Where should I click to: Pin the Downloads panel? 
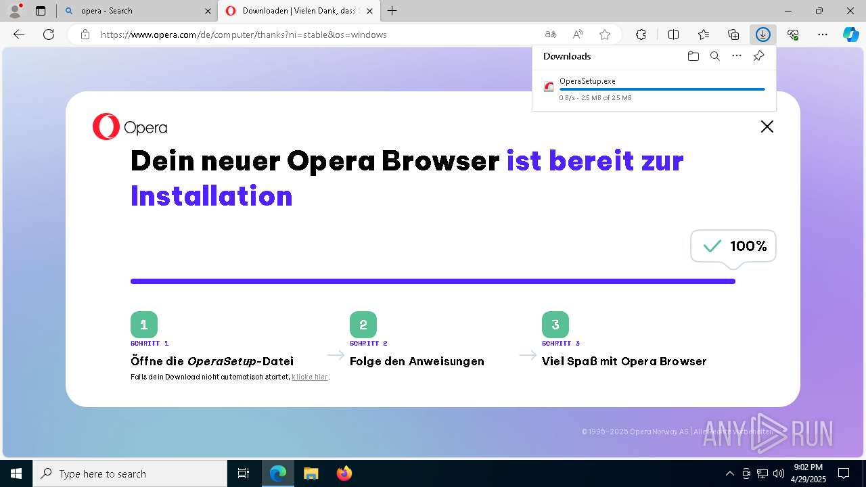[758, 56]
